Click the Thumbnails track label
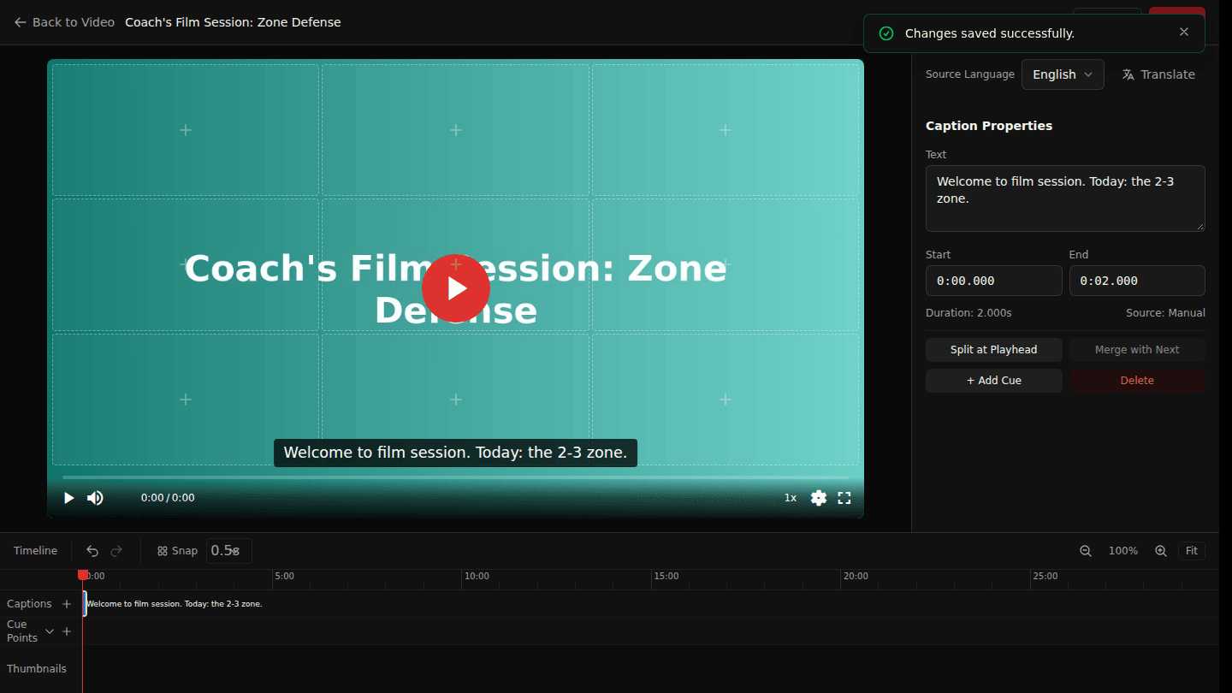 (37, 669)
